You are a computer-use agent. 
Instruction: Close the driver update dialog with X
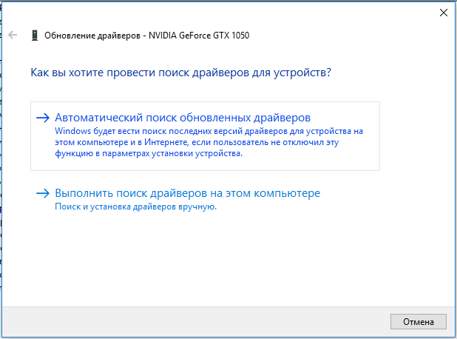[442, 11]
